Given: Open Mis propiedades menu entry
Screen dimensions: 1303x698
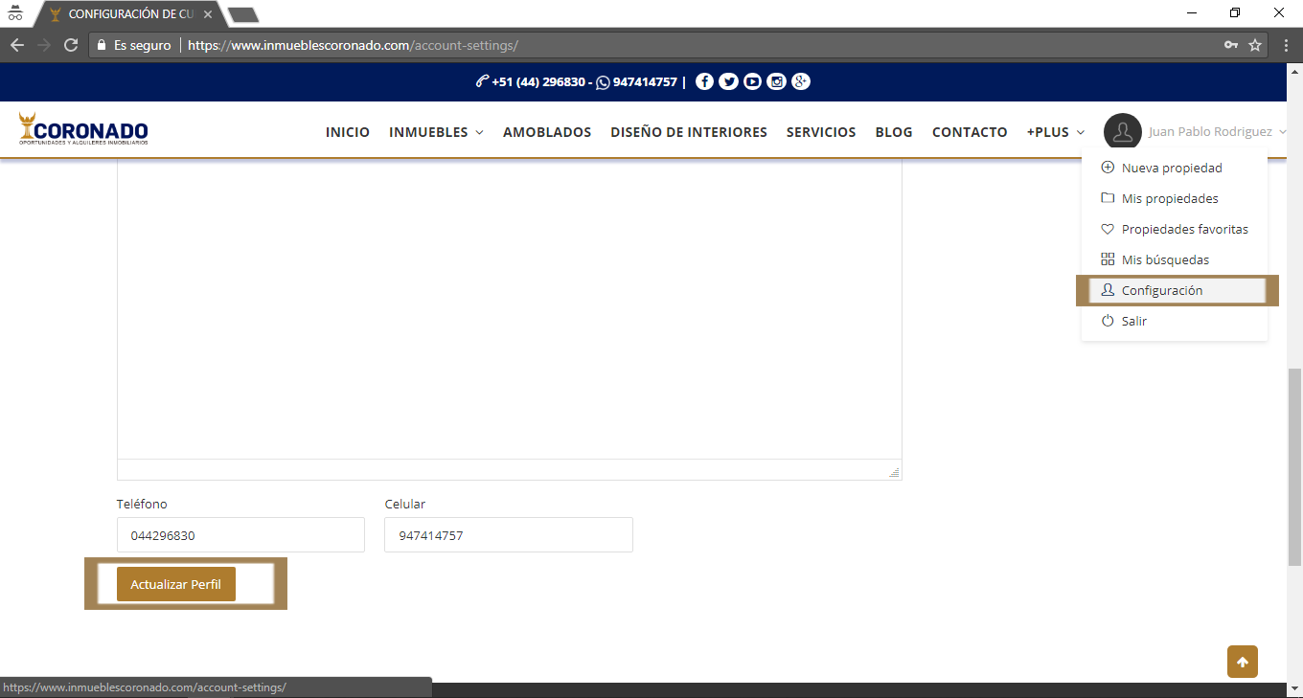Looking at the screenshot, I should (1169, 198).
